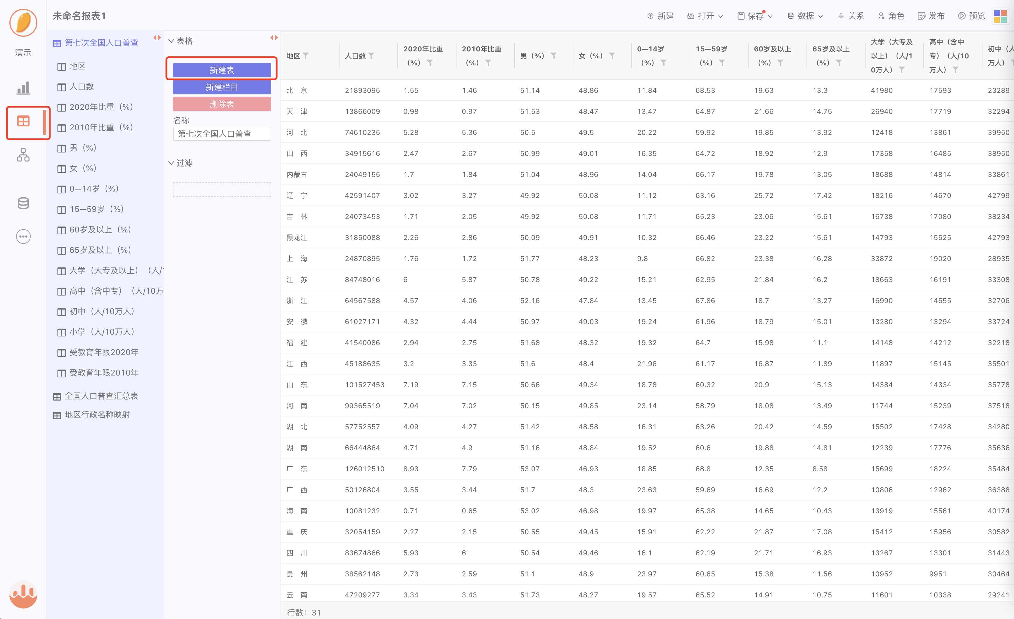
Task: Select the 地区行政名称映射 table
Action: (91, 415)
